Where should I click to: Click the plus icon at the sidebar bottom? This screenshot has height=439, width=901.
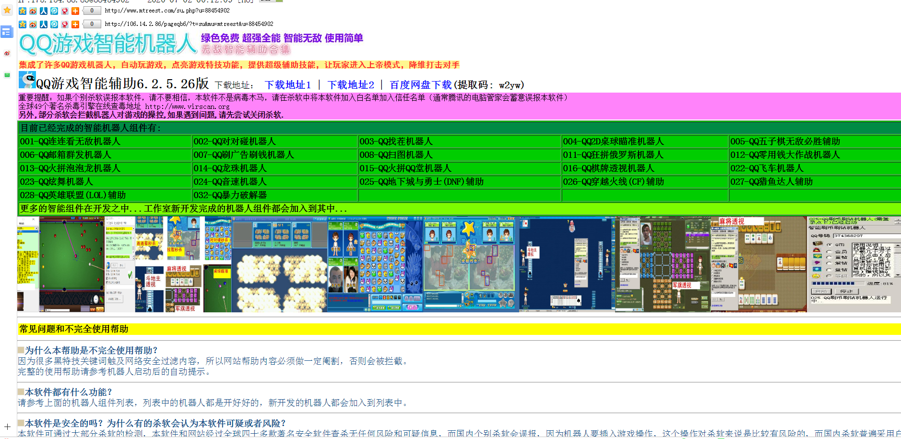pos(7,427)
